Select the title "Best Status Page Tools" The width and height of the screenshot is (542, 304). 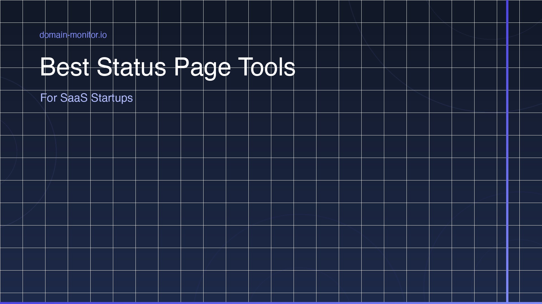click(168, 68)
